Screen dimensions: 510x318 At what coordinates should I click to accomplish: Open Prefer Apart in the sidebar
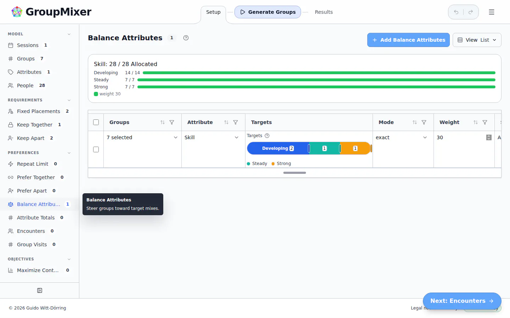[39, 191]
